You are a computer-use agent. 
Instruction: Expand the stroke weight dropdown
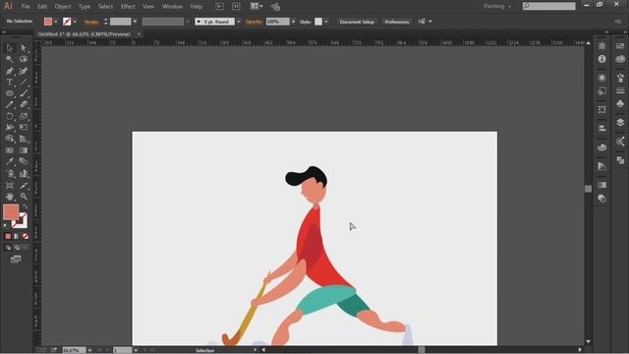coord(135,22)
